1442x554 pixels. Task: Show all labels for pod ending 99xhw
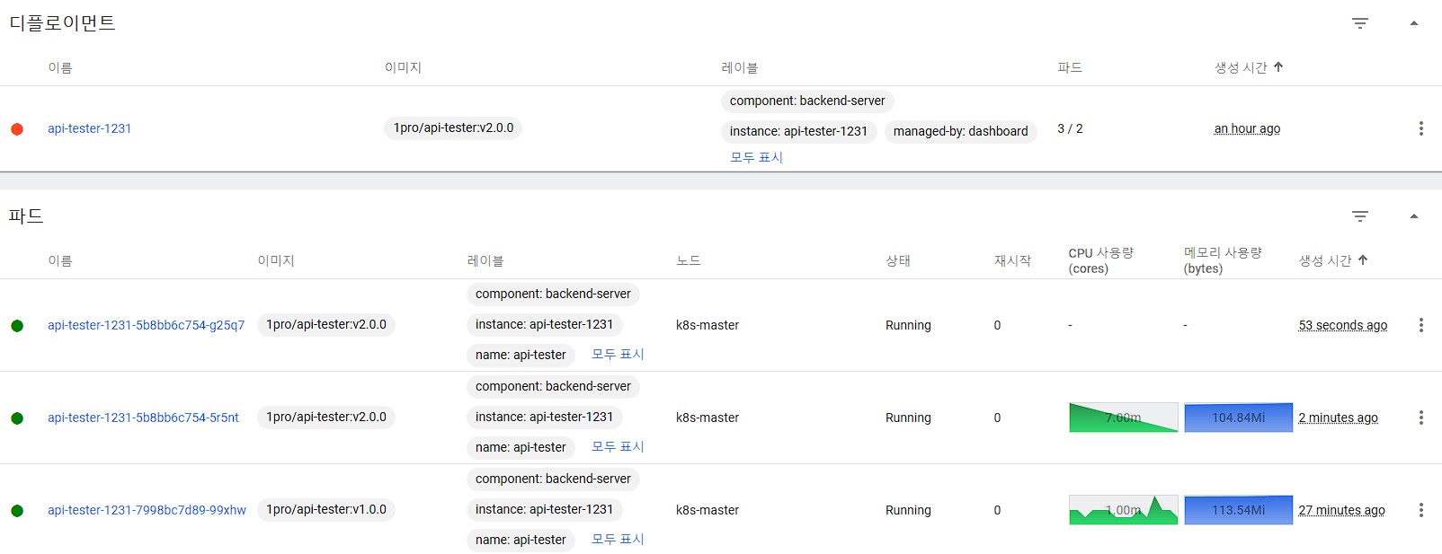pos(618,539)
